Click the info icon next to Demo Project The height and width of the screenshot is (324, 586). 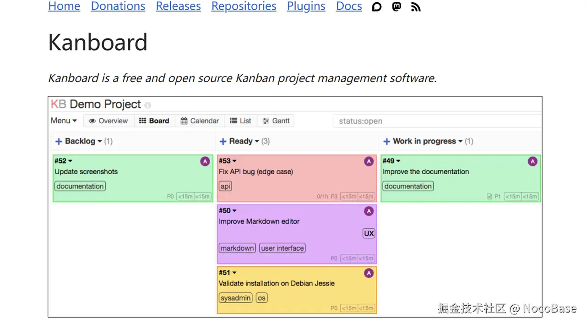(147, 105)
